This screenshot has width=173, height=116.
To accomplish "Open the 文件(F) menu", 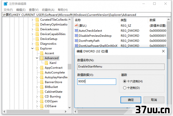I will [8, 10].
